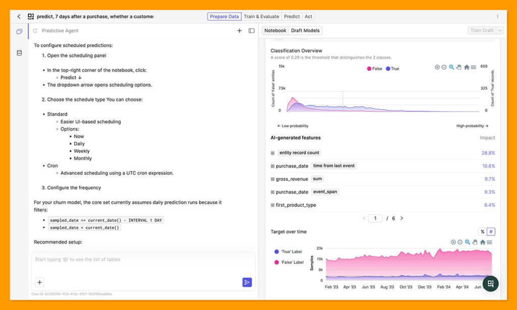The image size is (517, 310).
Task: Go to previous page of features
Action: (364, 218)
